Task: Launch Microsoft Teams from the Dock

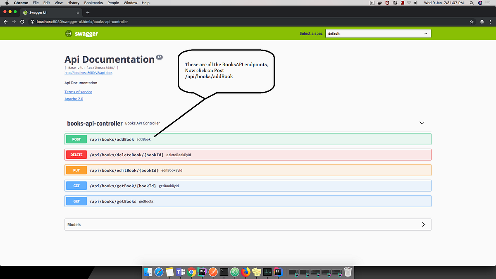Action: click(180, 272)
